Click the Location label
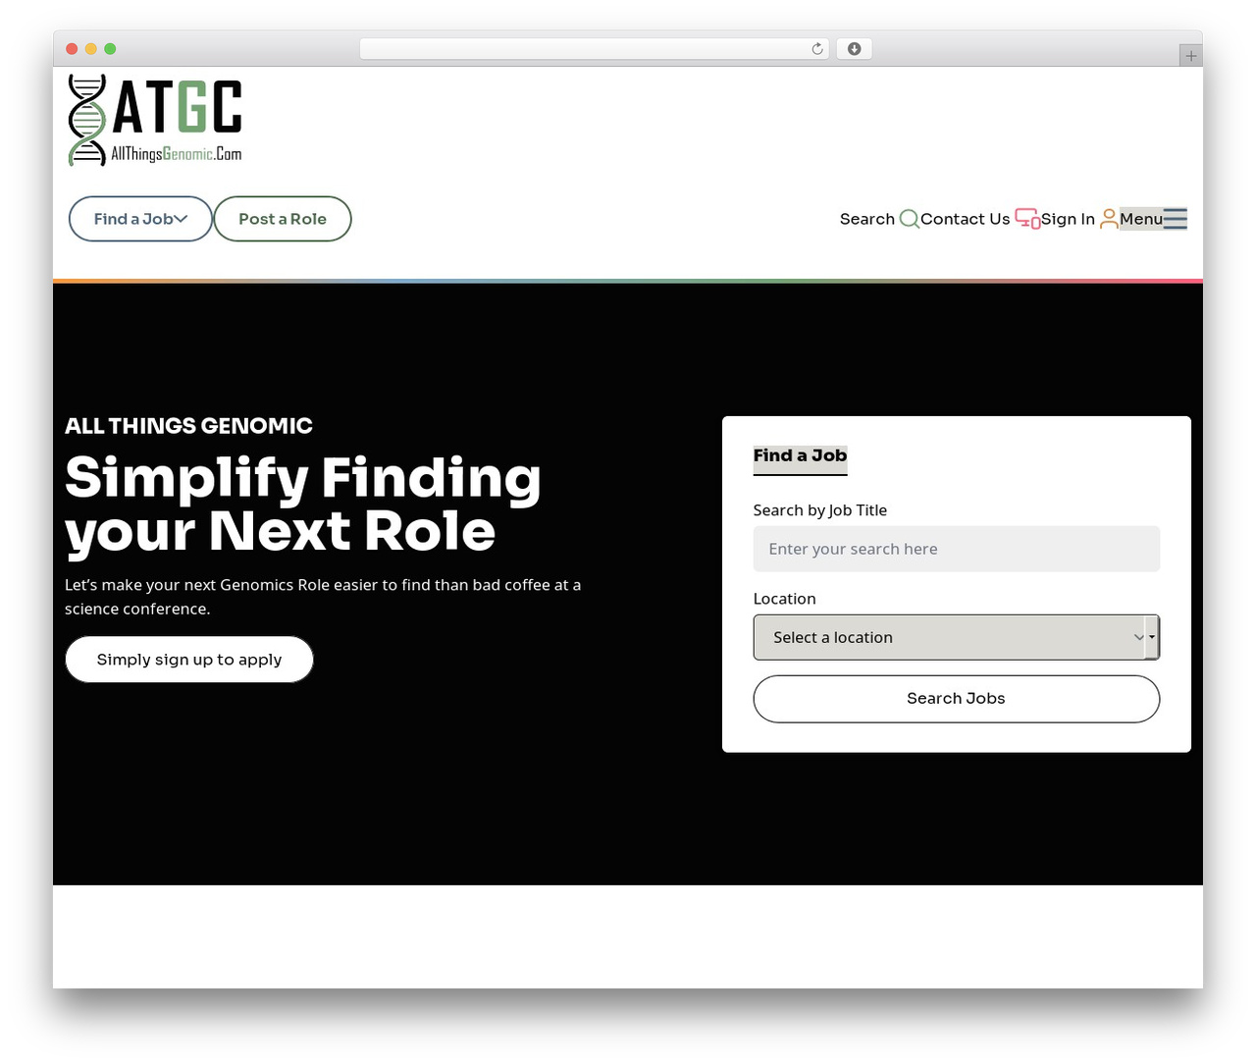 [784, 599]
